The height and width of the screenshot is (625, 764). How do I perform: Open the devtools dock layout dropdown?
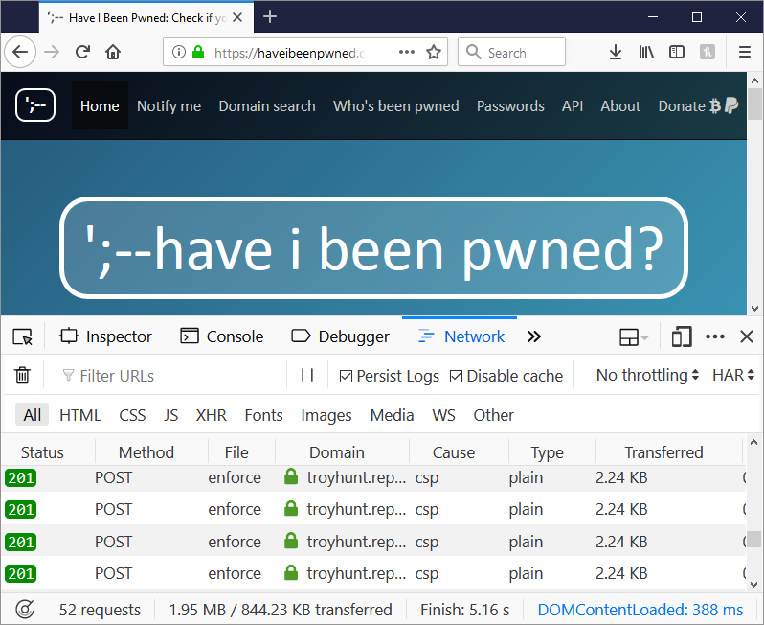point(634,336)
